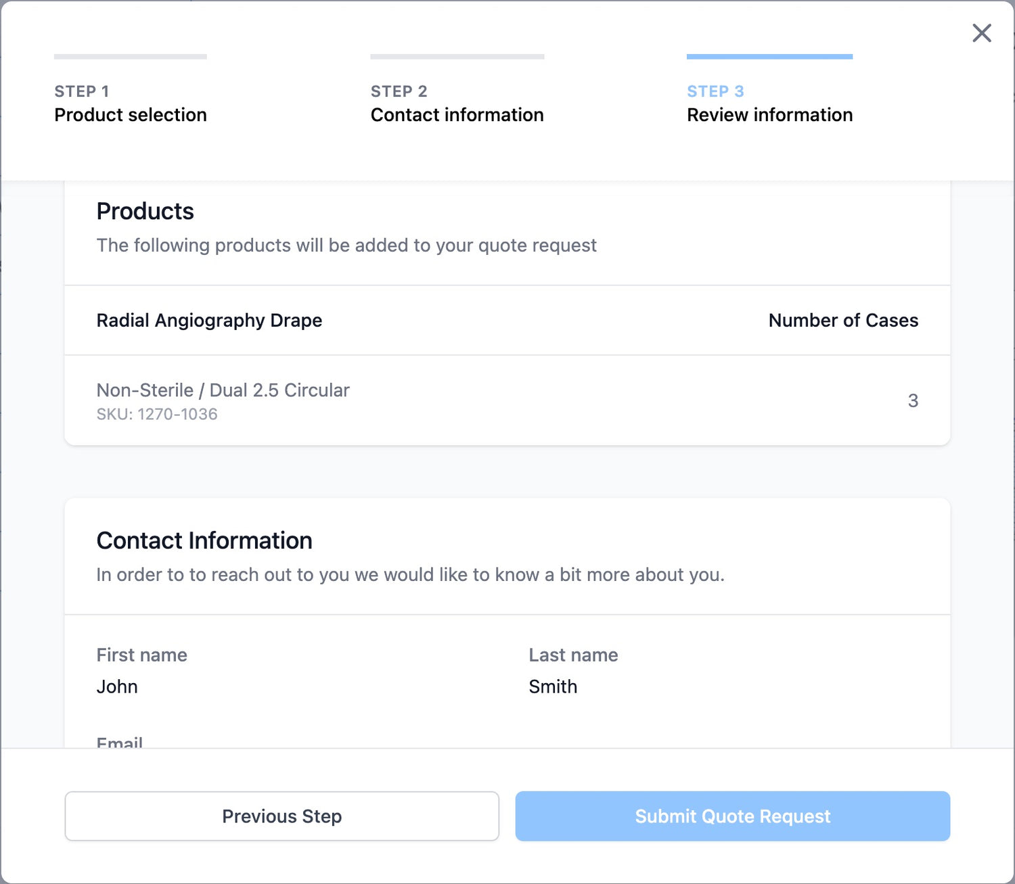Click the gray Step 1 progress bar
This screenshot has height=884, width=1015.
click(130, 57)
